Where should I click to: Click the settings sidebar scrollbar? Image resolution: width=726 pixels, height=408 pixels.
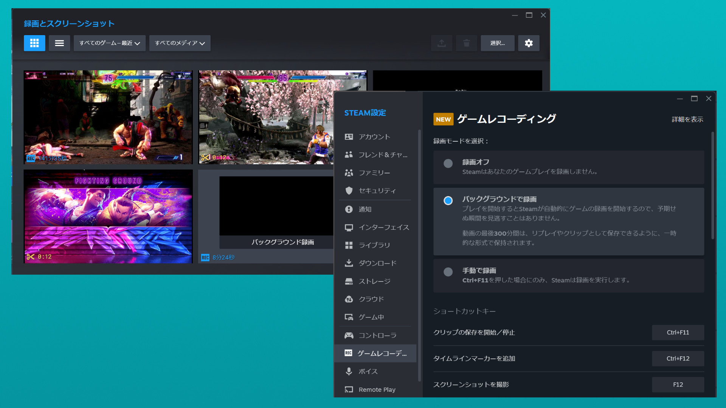click(419, 255)
